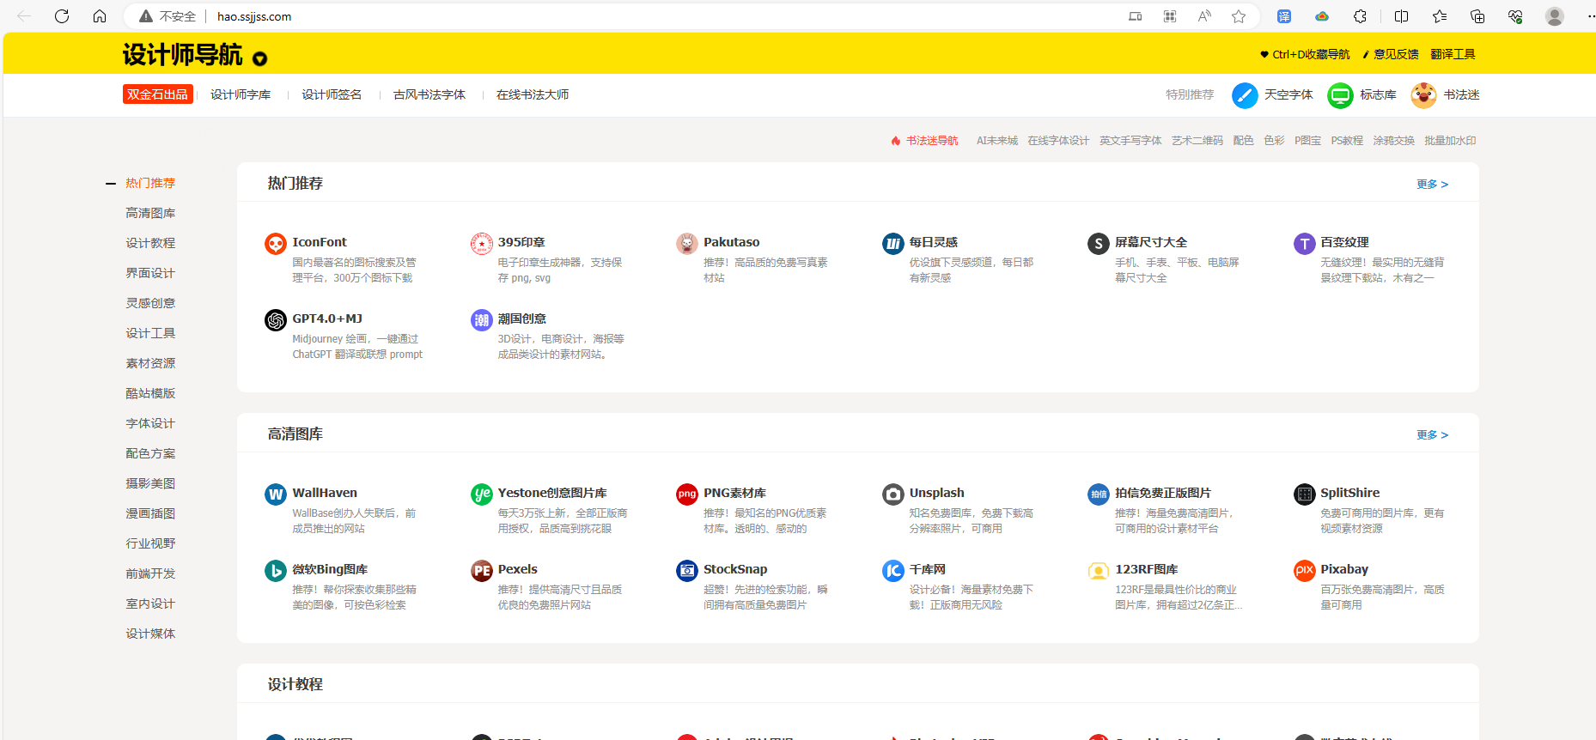Click the 潮国创意 icon

click(481, 320)
